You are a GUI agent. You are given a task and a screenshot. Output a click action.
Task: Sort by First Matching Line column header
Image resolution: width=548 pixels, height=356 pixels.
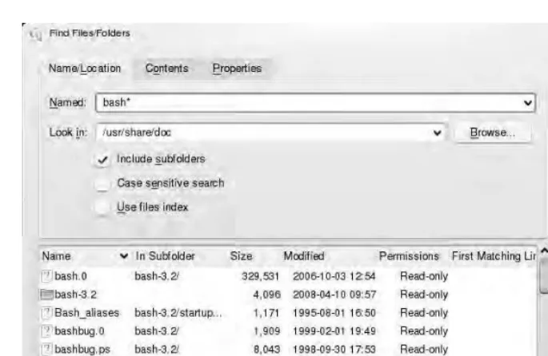pos(494,256)
